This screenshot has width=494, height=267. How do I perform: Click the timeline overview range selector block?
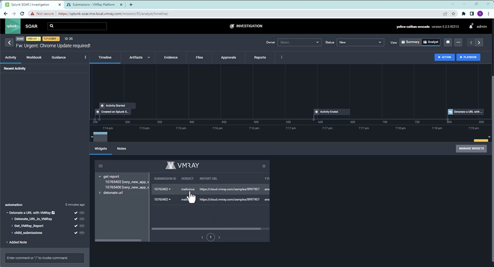[x=100, y=137]
